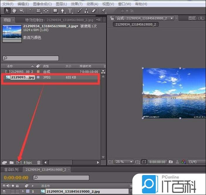Select the Text tool
Image resolution: width=206 pixels, height=195 pixels.
click(x=70, y=11)
